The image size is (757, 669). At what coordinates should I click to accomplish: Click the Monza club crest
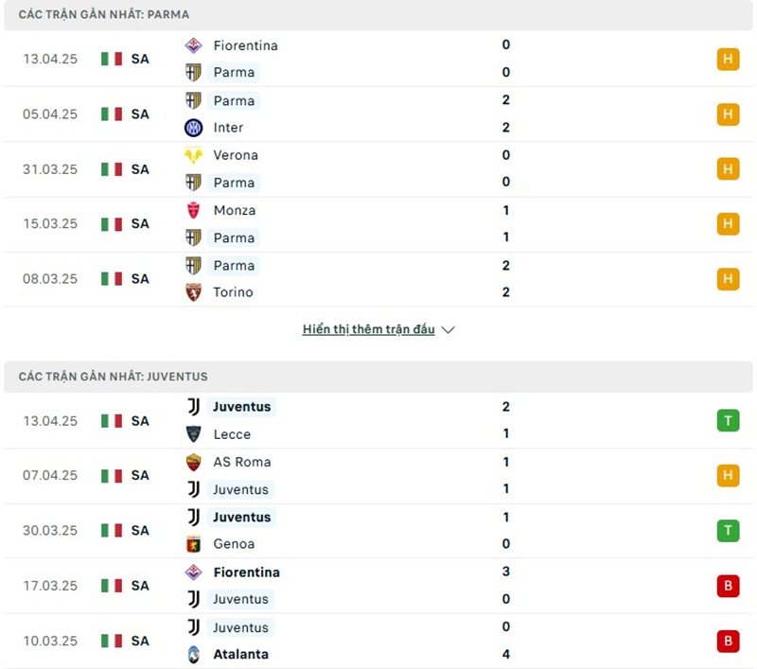(x=195, y=210)
